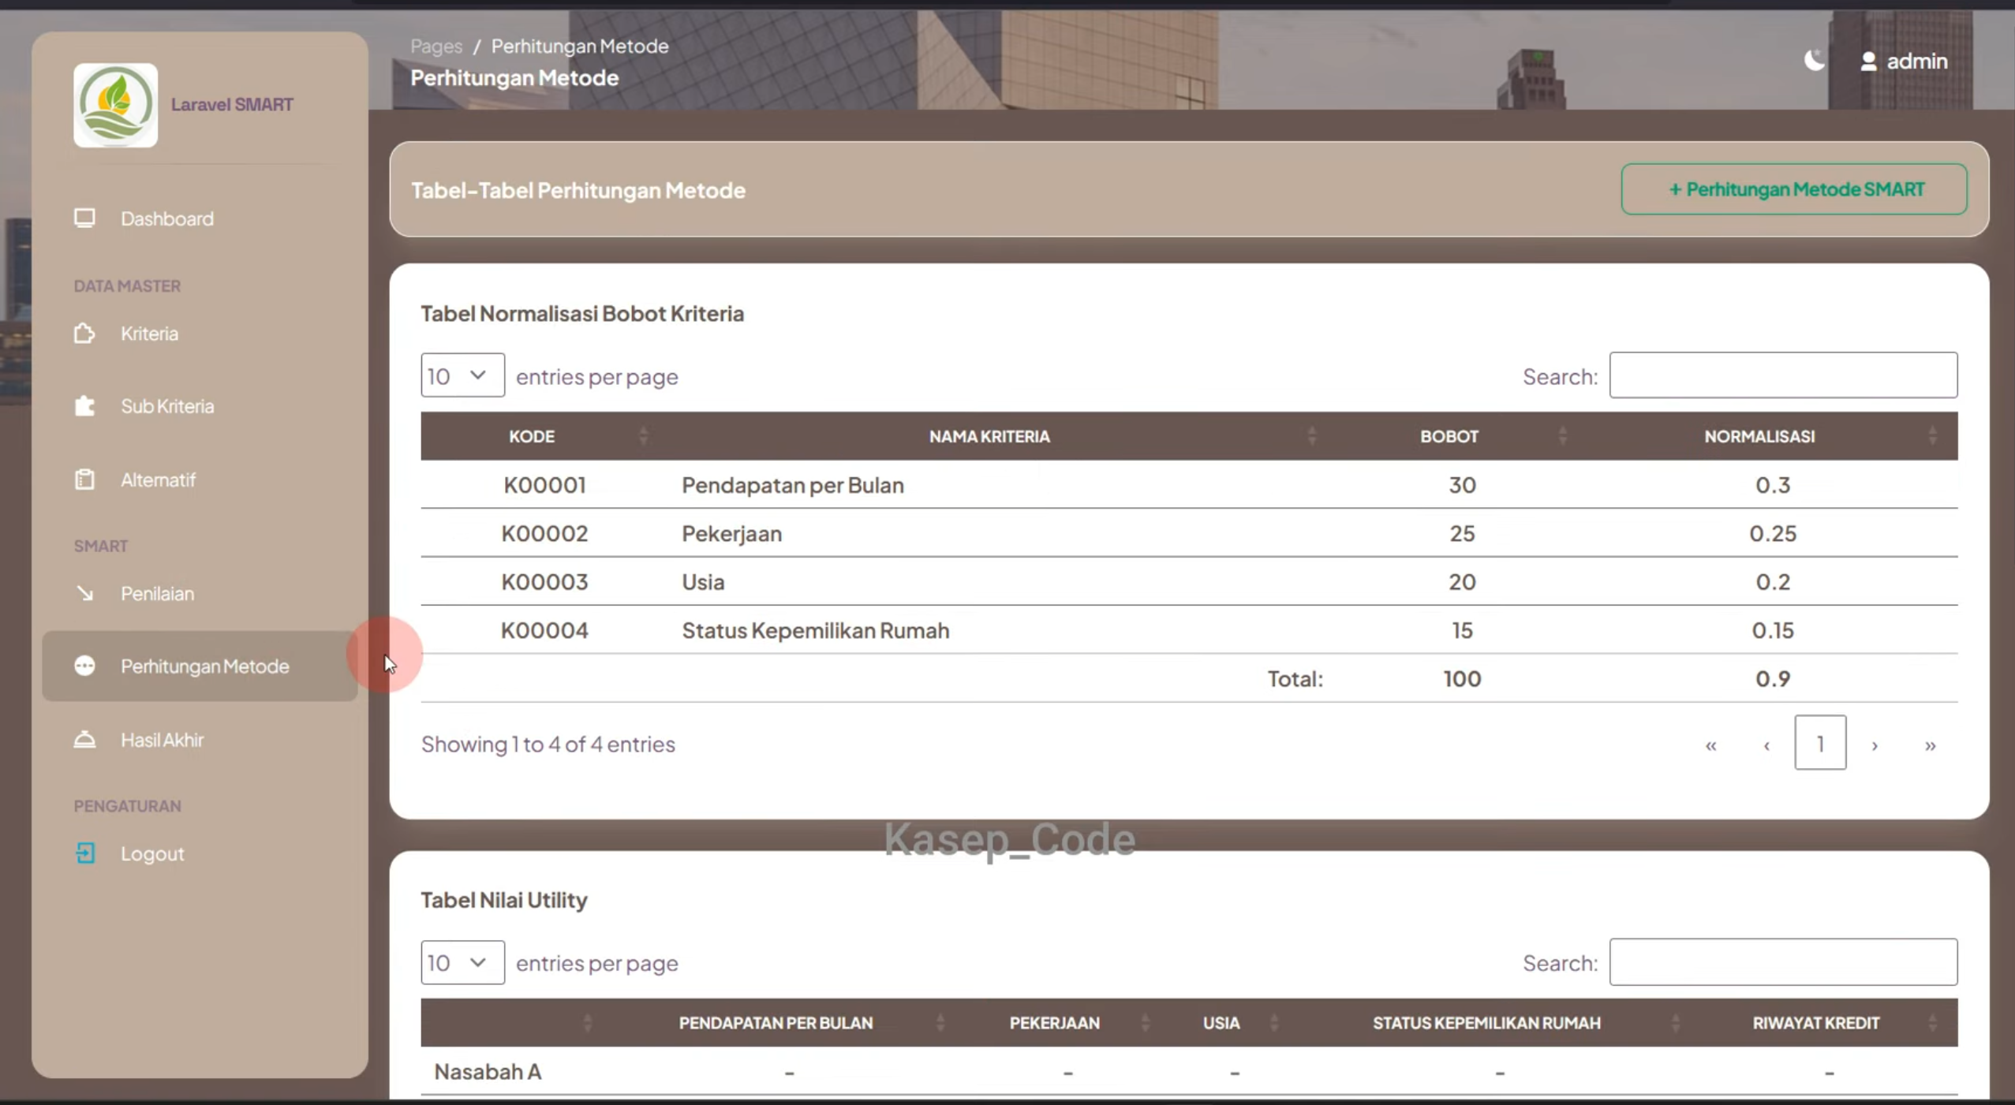Go to next page in Normalisasi table

(1875, 745)
